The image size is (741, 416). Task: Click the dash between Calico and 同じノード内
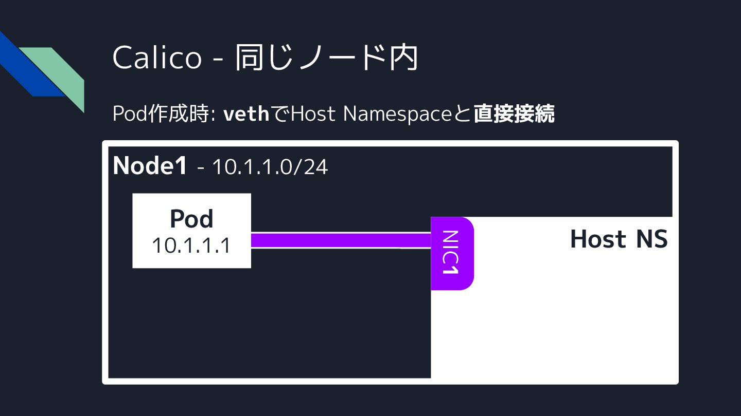(218, 61)
